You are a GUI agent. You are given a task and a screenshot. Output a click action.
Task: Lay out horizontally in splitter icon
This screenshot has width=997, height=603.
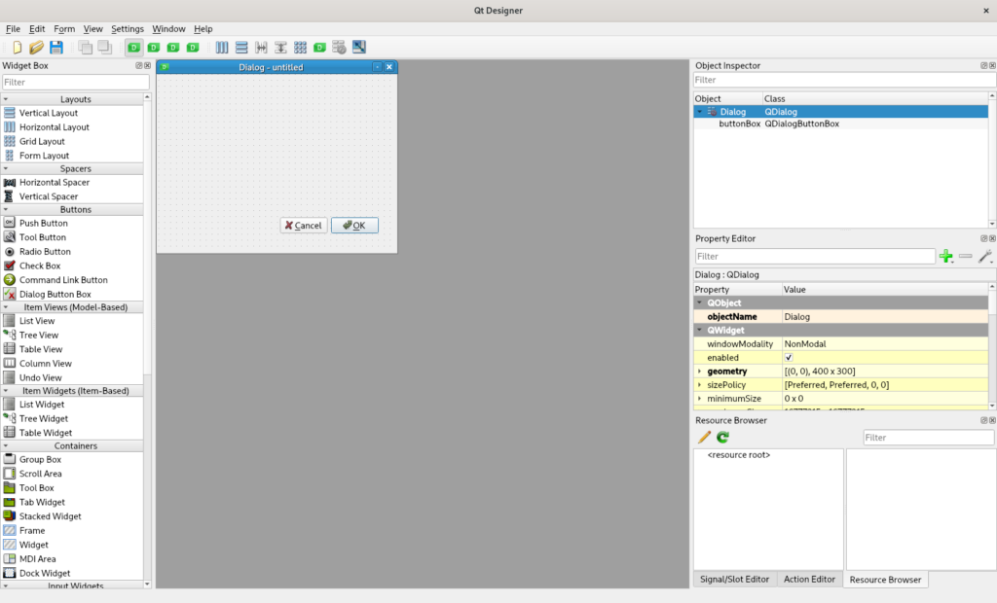(261, 47)
